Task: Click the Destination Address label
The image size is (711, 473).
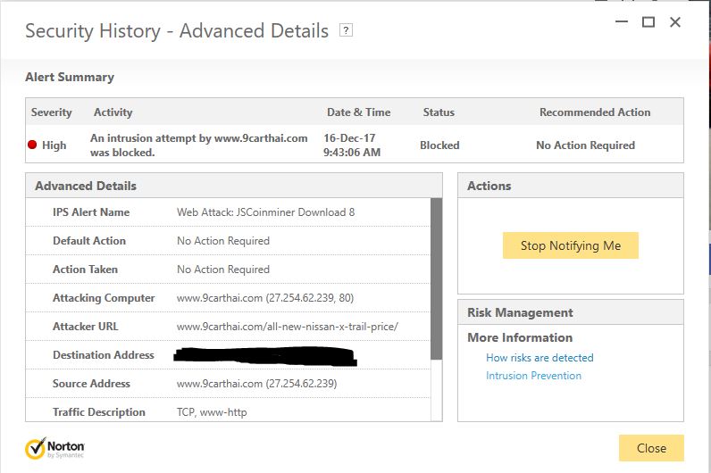Action: tap(104, 355)
